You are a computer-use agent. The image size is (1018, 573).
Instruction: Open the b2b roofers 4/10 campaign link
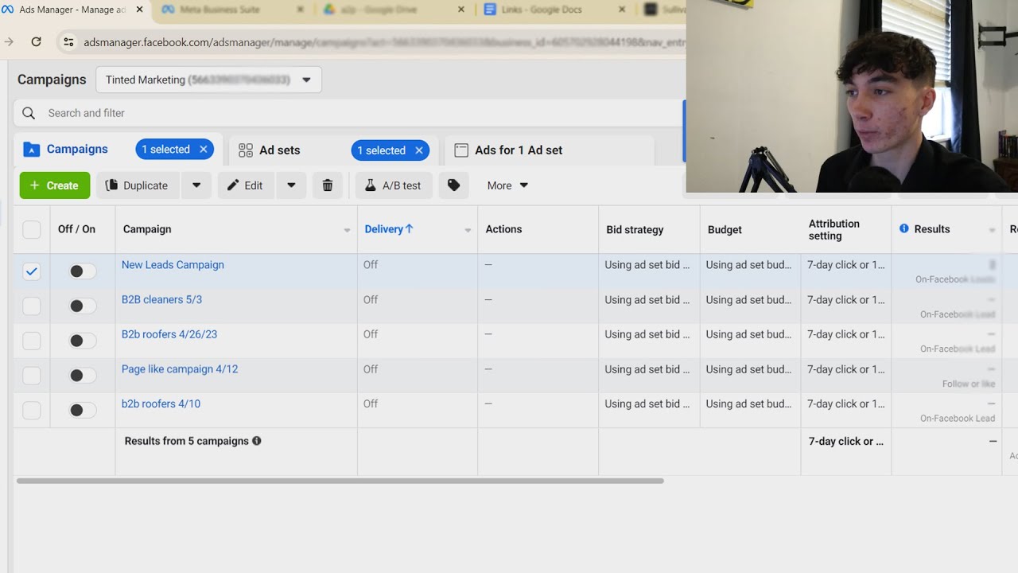coord(161,404)
